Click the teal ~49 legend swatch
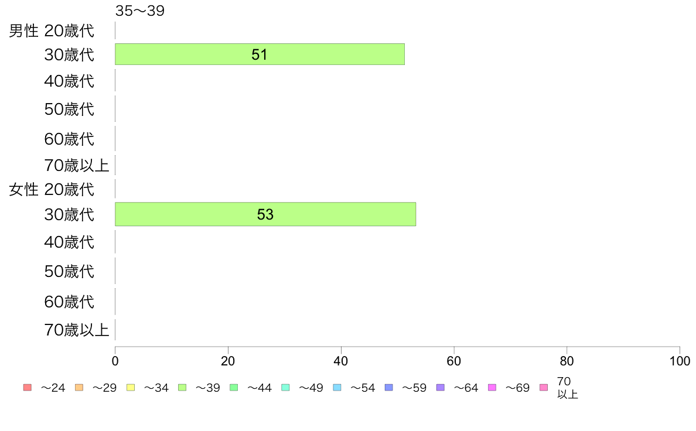The image size is (696, 431). (285, 388)
